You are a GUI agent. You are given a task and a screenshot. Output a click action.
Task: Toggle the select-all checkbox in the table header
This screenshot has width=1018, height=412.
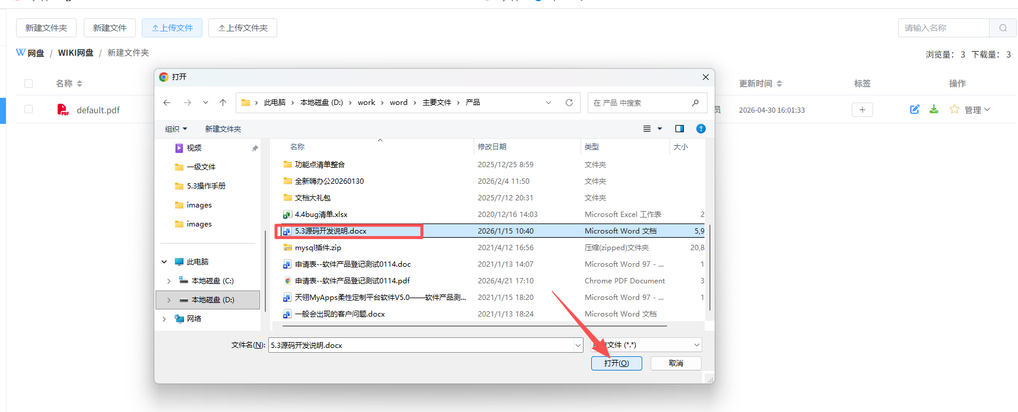pos(28,84)
